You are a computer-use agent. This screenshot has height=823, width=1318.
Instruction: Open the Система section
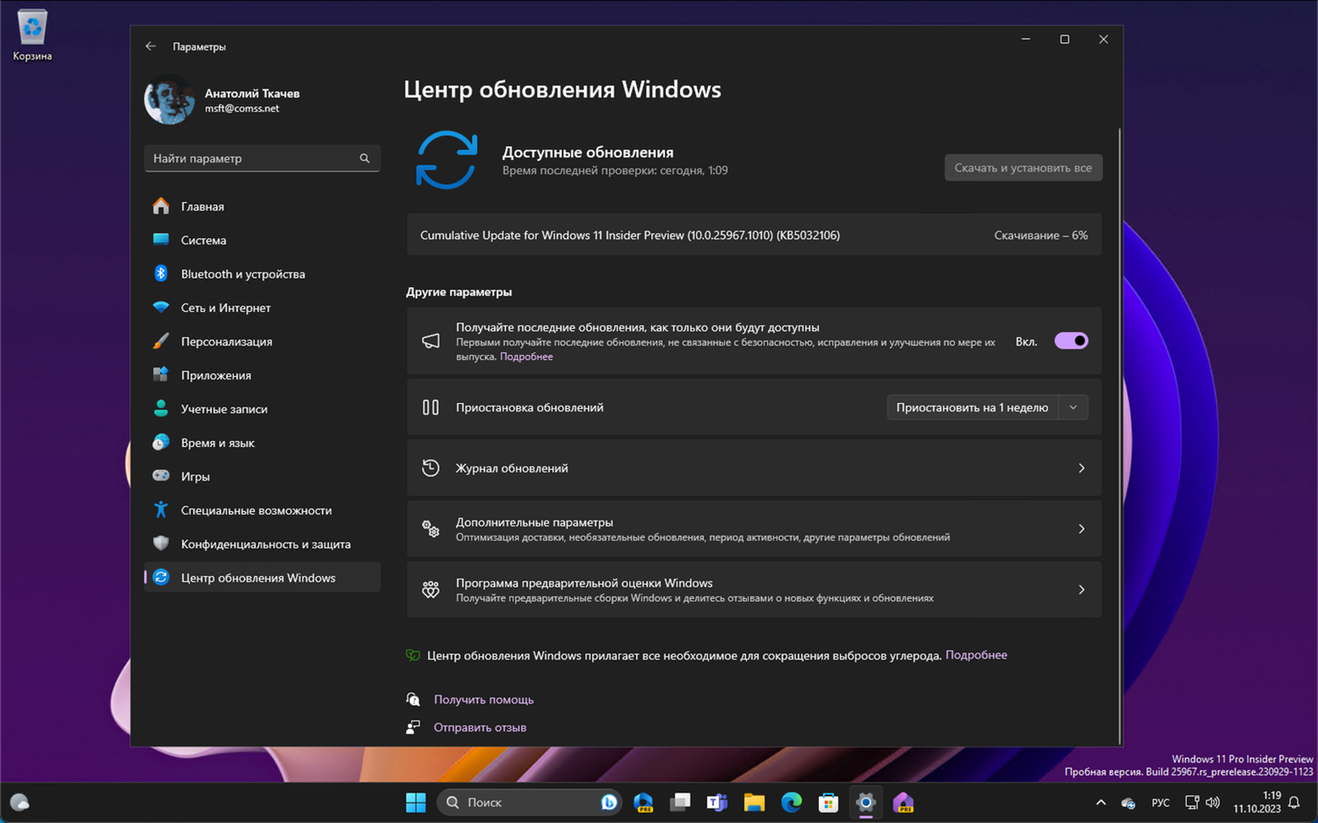(x=262, y=240)
